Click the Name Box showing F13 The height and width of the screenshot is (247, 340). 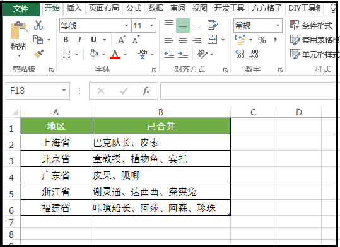click(x=38, y=91)
